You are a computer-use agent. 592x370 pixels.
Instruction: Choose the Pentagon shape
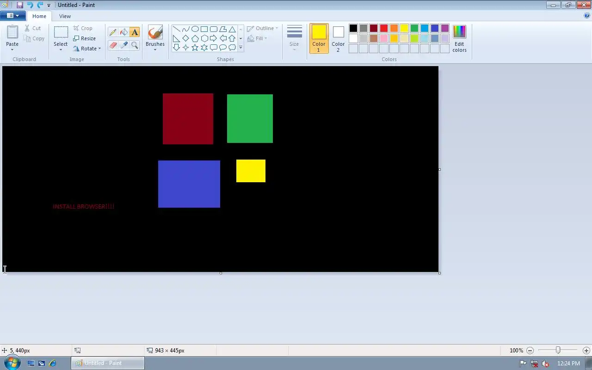[195, 38]
